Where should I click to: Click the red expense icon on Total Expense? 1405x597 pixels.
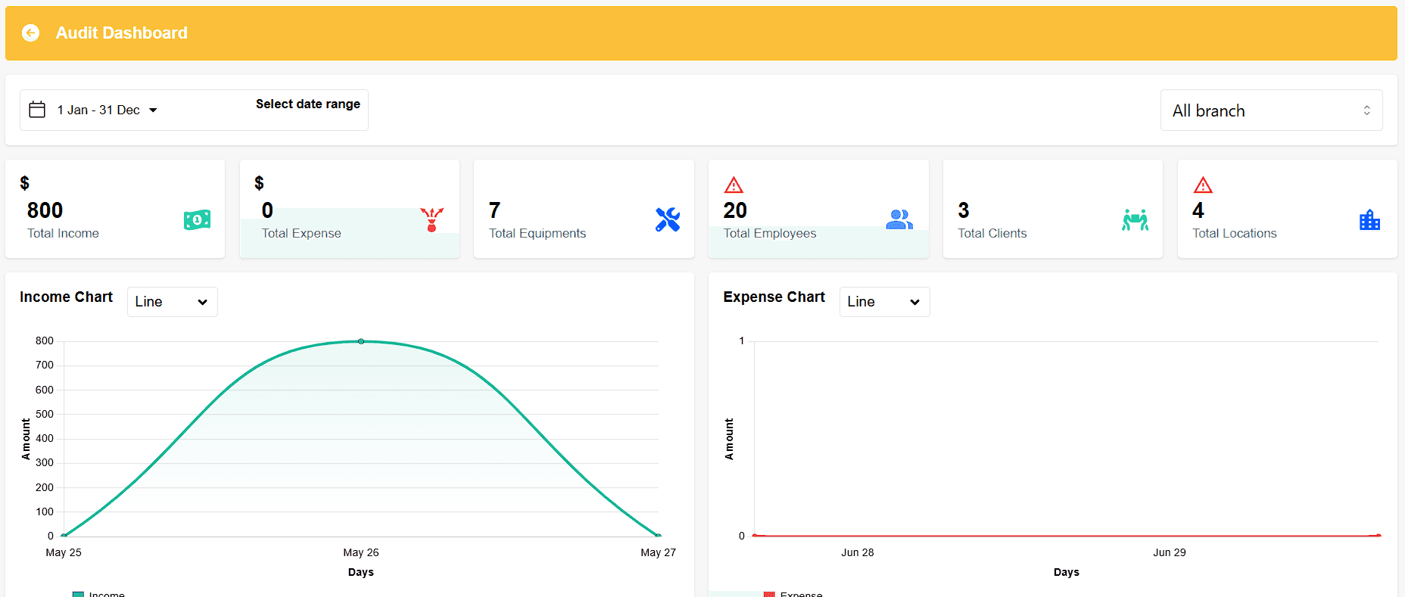tap(431, 219)
